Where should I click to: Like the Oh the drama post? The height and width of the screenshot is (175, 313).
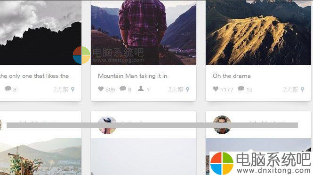(216, 89)
